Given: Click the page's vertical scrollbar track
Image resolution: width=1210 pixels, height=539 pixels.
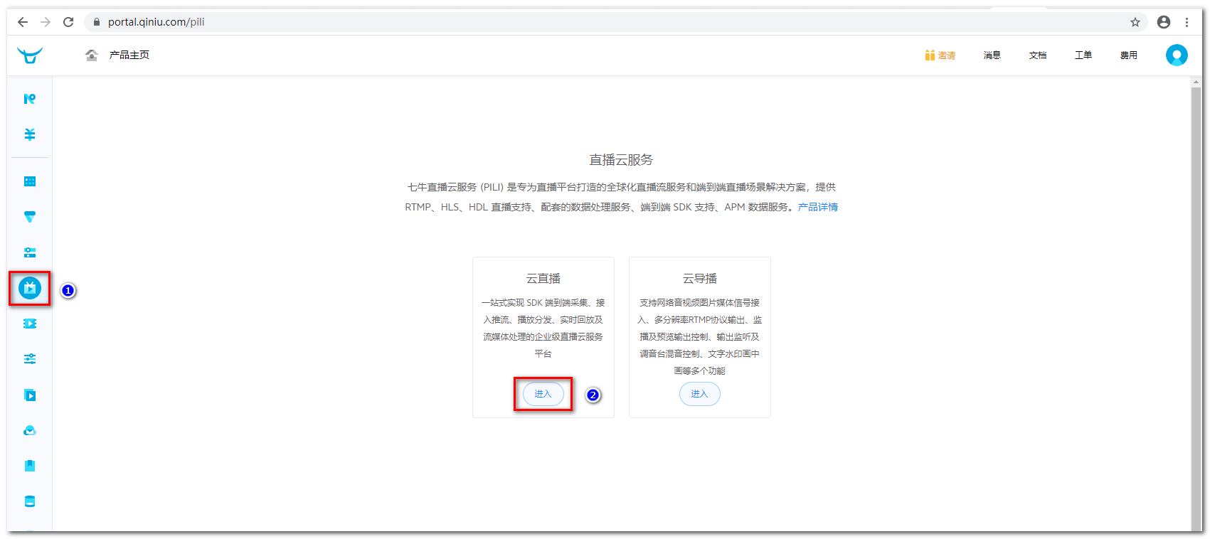Looking at the screenshot, I should tap(1196, 309).
